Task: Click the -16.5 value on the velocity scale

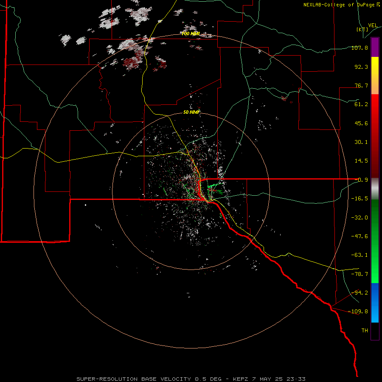Action: click(x=360, y=199)
